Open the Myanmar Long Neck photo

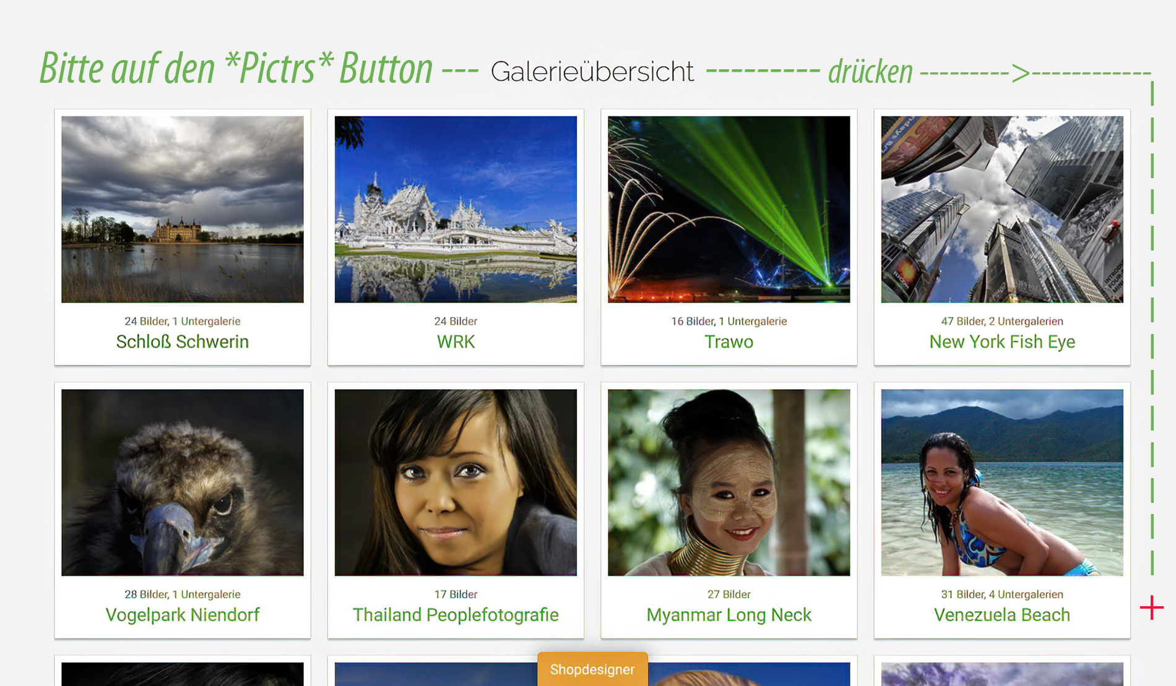pyautogui.click(x=729, y=482)
